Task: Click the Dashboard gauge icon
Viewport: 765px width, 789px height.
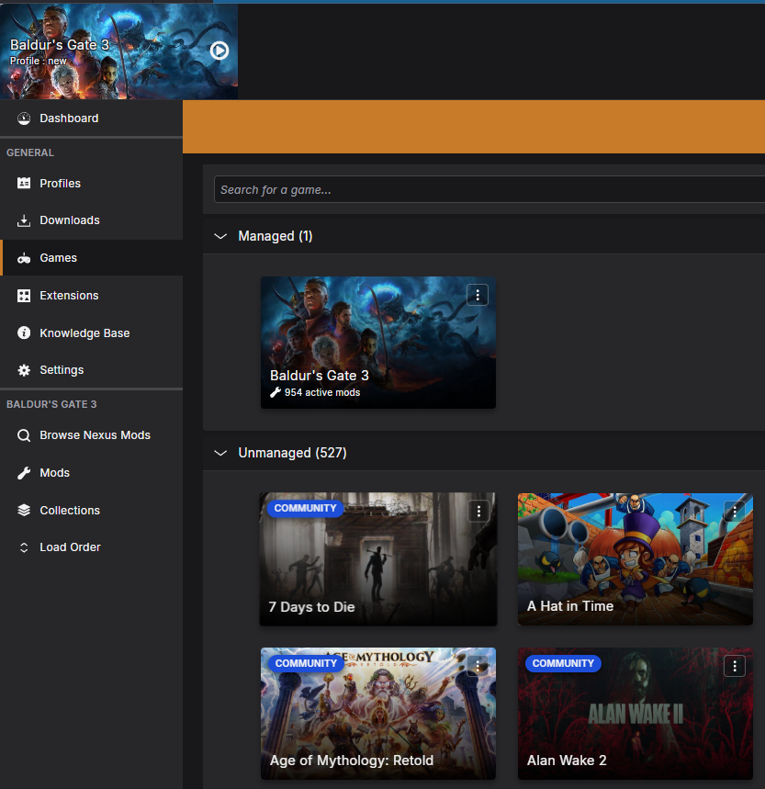Action: tap(24, 118)
